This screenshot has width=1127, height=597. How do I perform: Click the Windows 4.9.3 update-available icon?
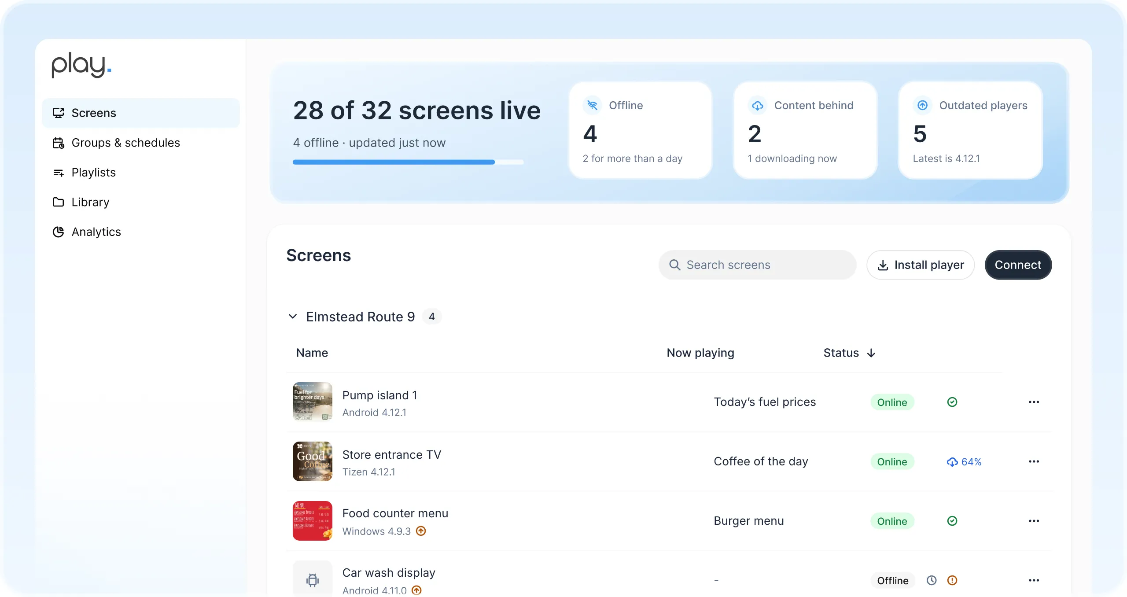point(421,531)
